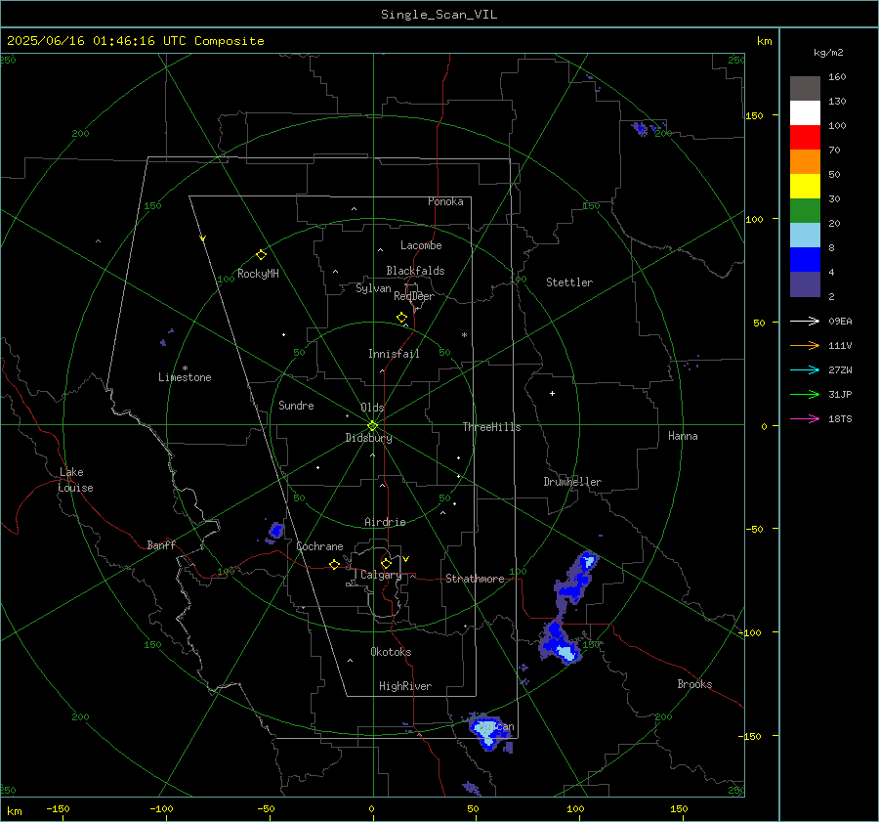This screenshot has width=879, height=822.
Task: Click the light blue echo core northwest of Brooks
Action: 566,653
